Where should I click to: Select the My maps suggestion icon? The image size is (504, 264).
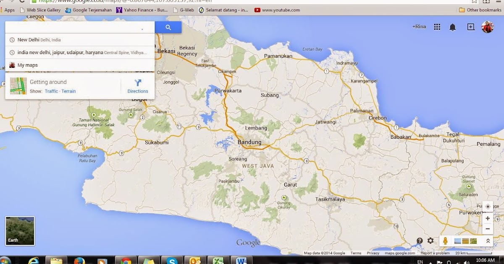click(x=11, y=65)
